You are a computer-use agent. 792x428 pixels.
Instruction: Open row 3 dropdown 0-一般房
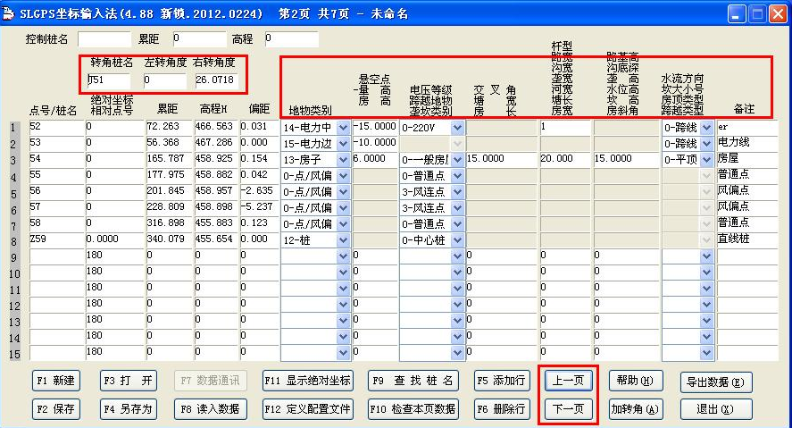click(x=458, y=160)
